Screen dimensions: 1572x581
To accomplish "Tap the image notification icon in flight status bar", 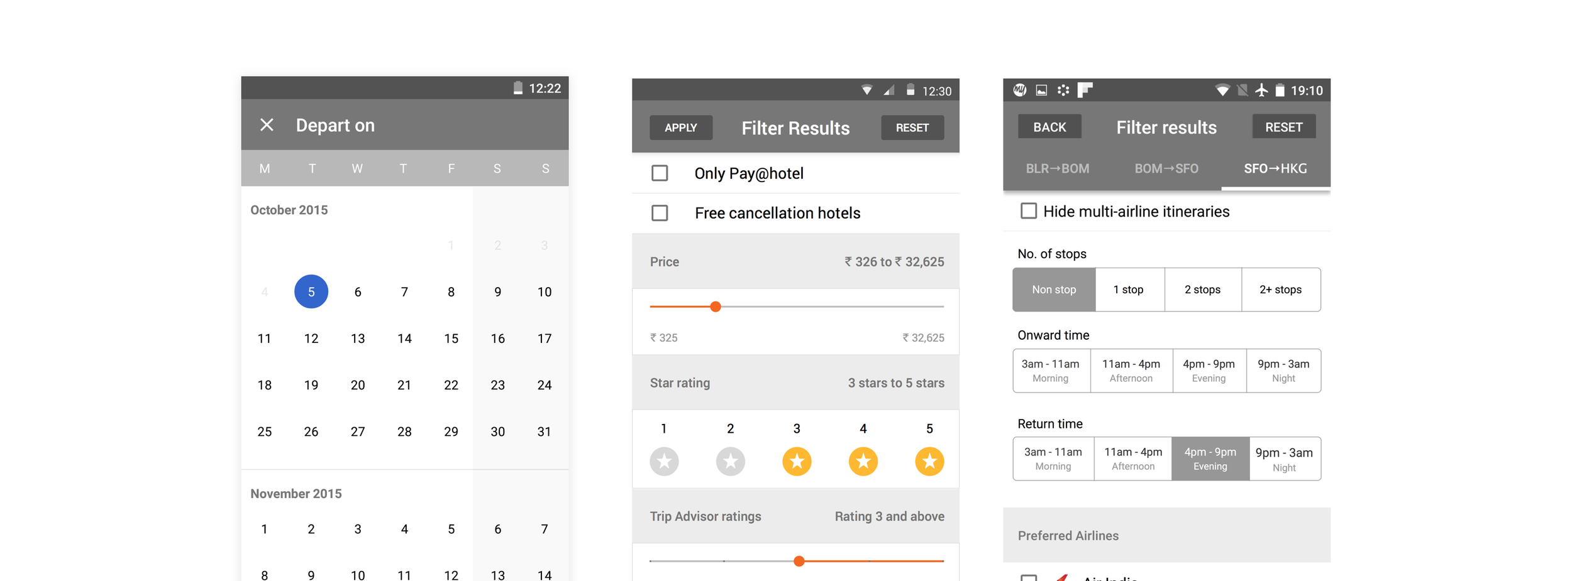I will (1041, 90).
